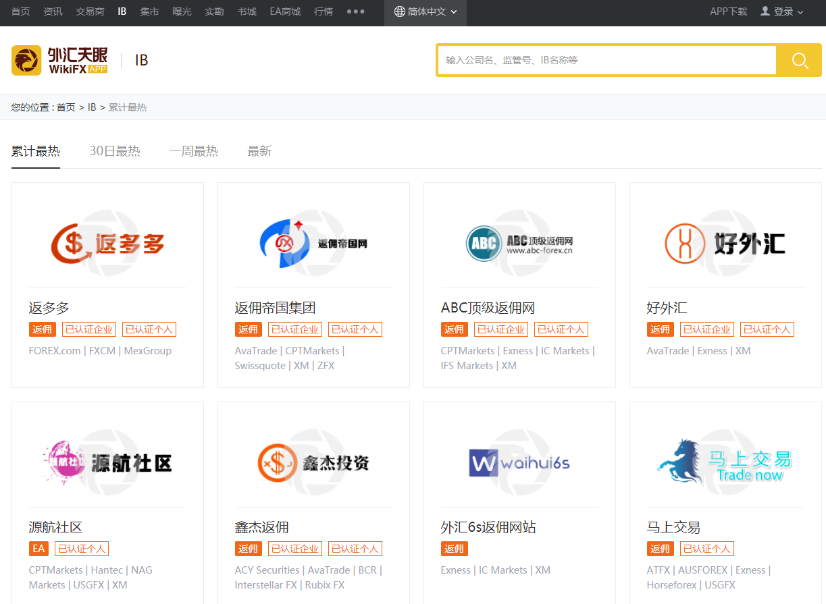Click IB label beside the WikiFX logo

(141, 60)
